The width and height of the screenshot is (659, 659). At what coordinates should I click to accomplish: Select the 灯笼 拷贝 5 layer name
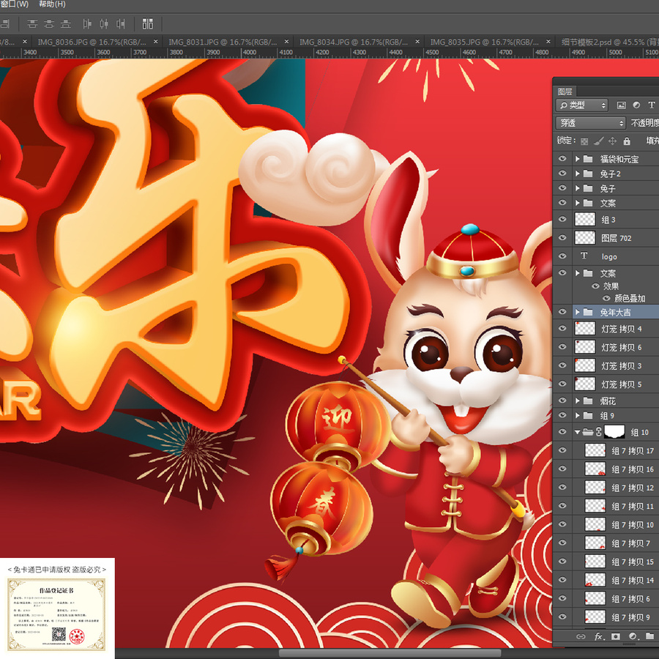click(x=621, y=384)
